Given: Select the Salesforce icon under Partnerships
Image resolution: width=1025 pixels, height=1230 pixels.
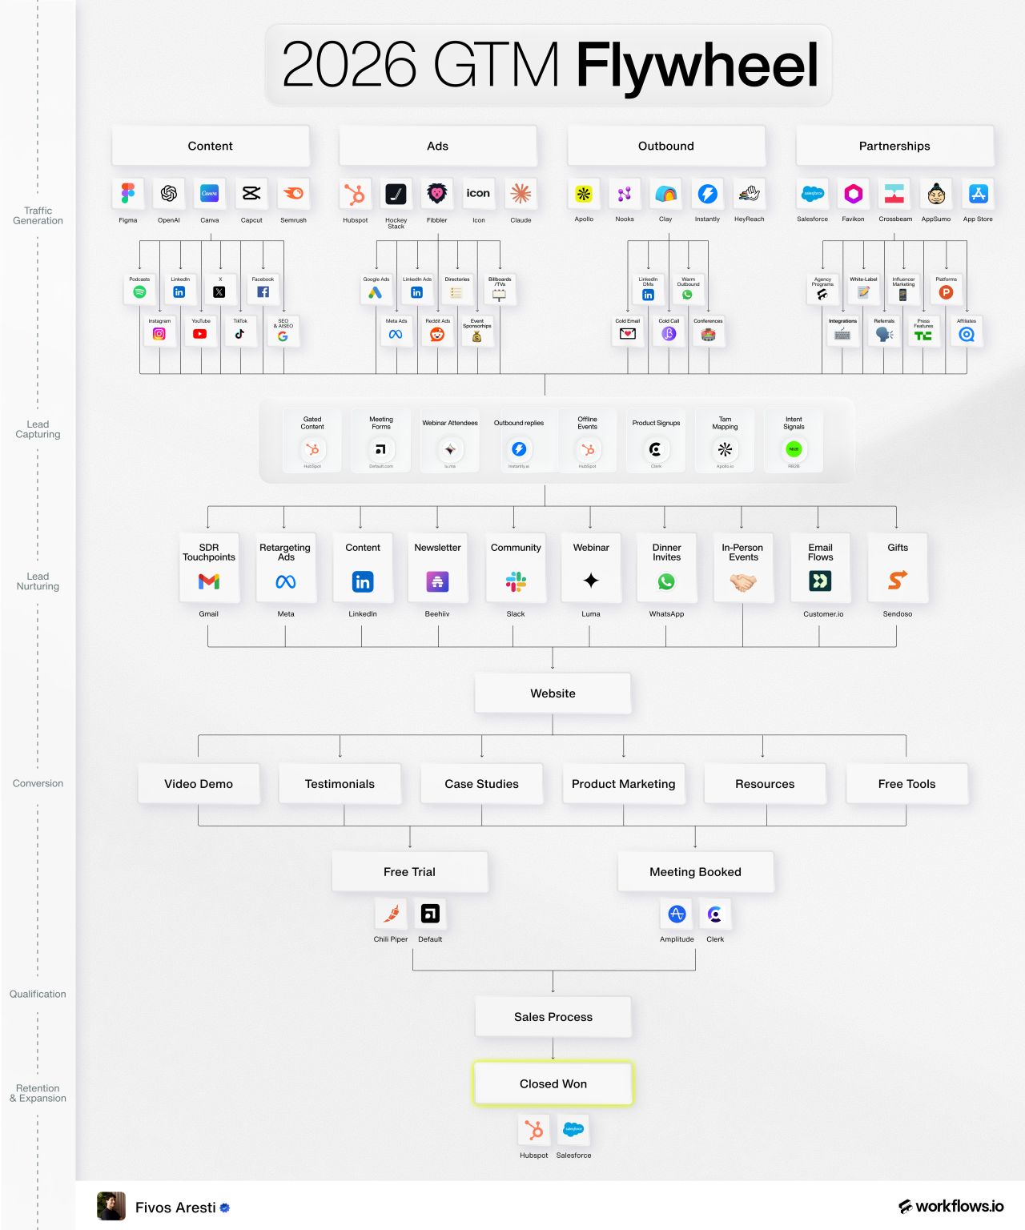Looking at the screenshot, I should point(812,194).
